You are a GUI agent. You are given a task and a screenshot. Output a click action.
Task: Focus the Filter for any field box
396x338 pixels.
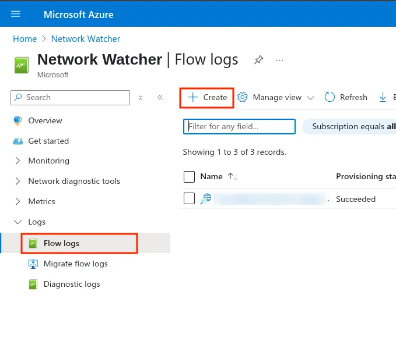click(239, 126)
